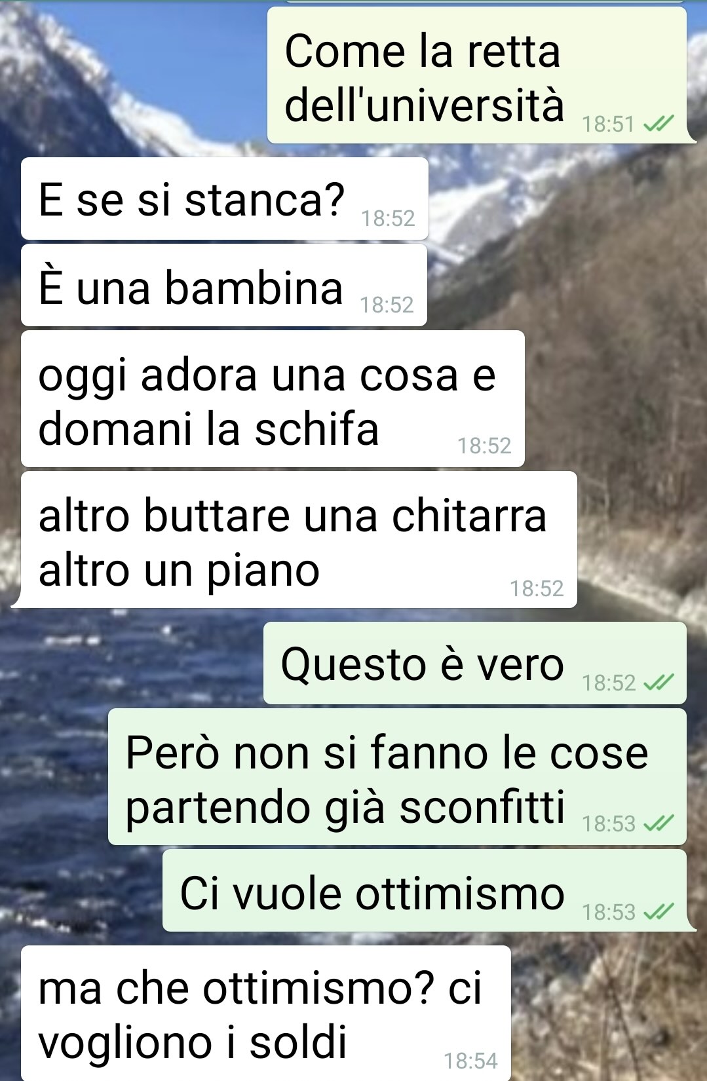The width and height of the screenshot is (707, 1081).
Task: Tap the double check mark beside 18:51
Action: coord(659,123)
